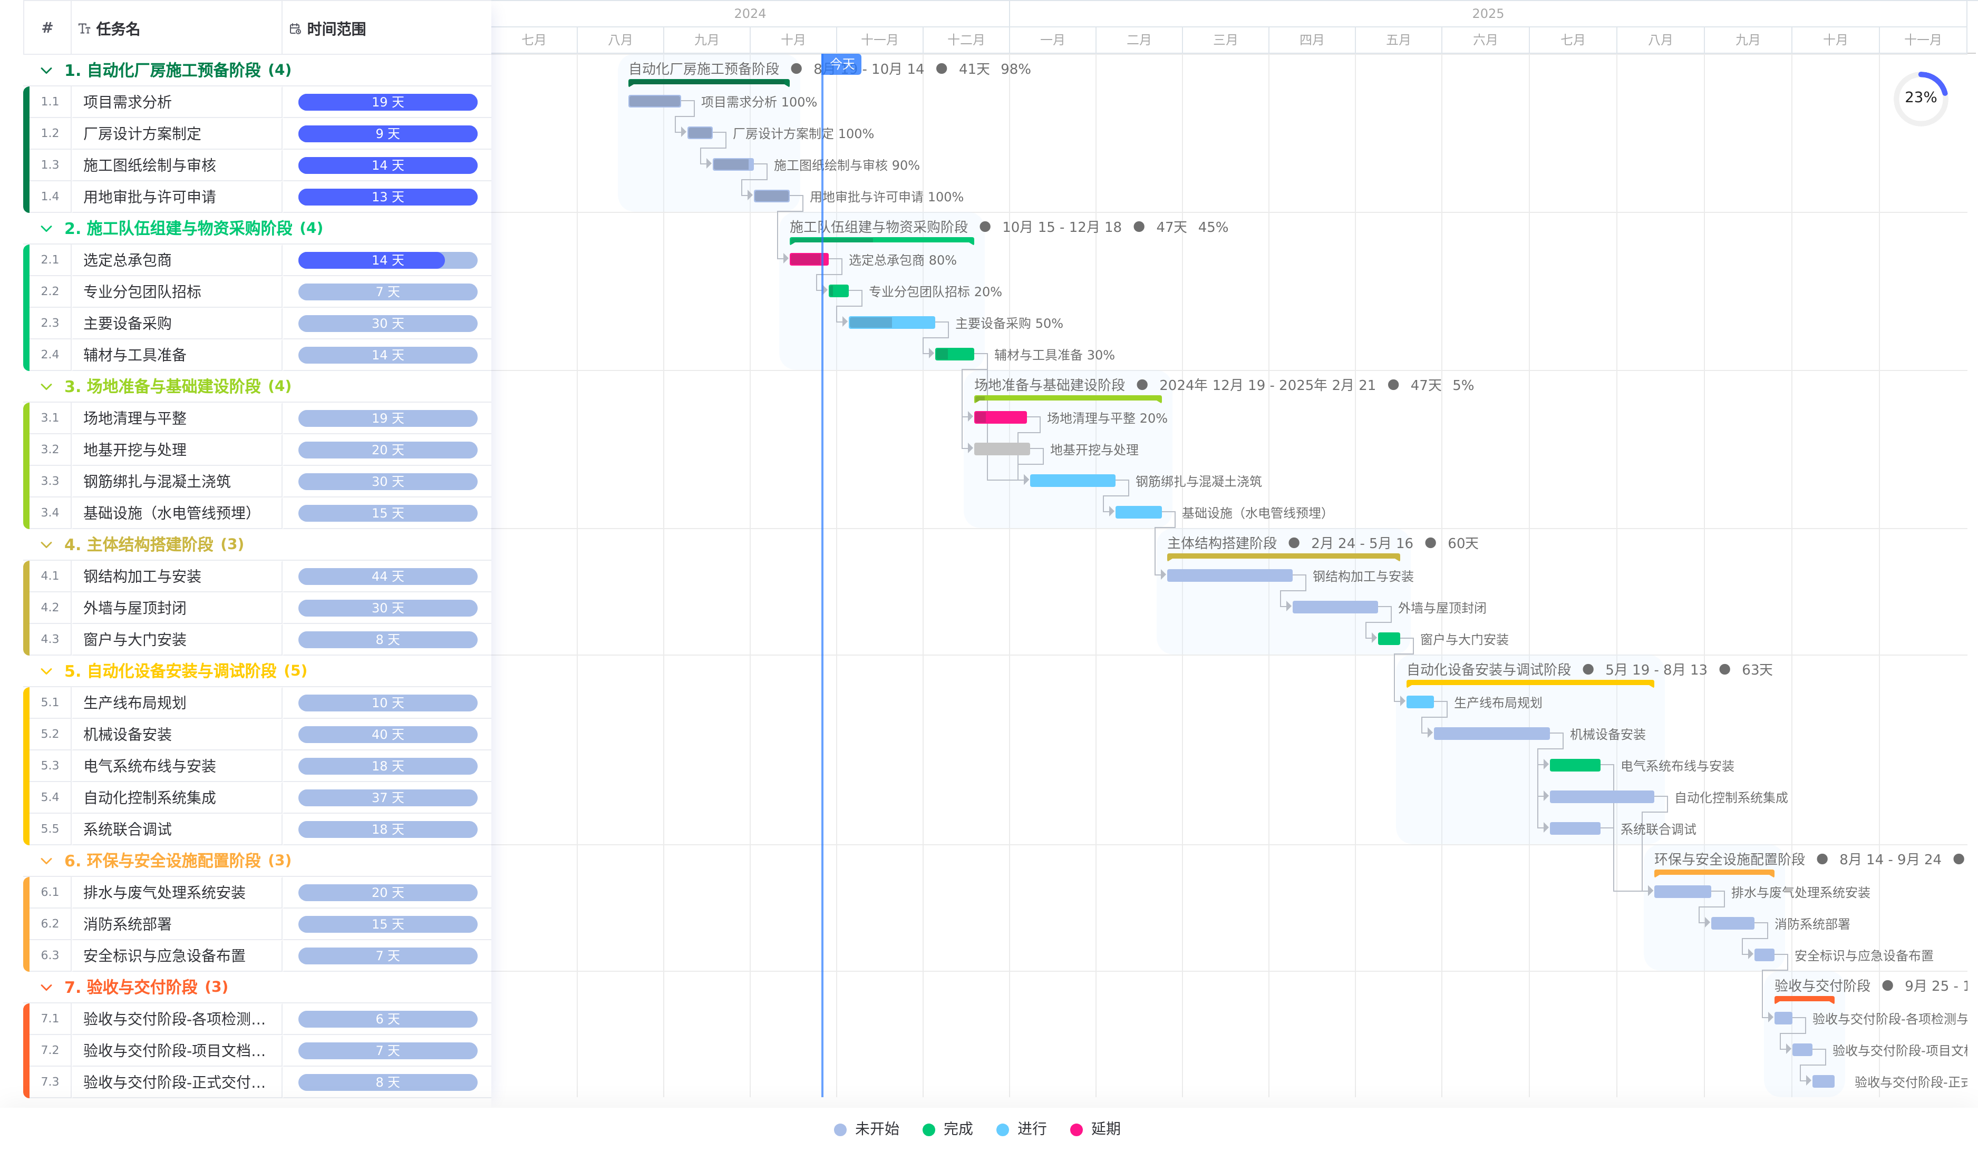Click the 基础设施（水电管线预埋） Gantt bar

click(1138, 512)
